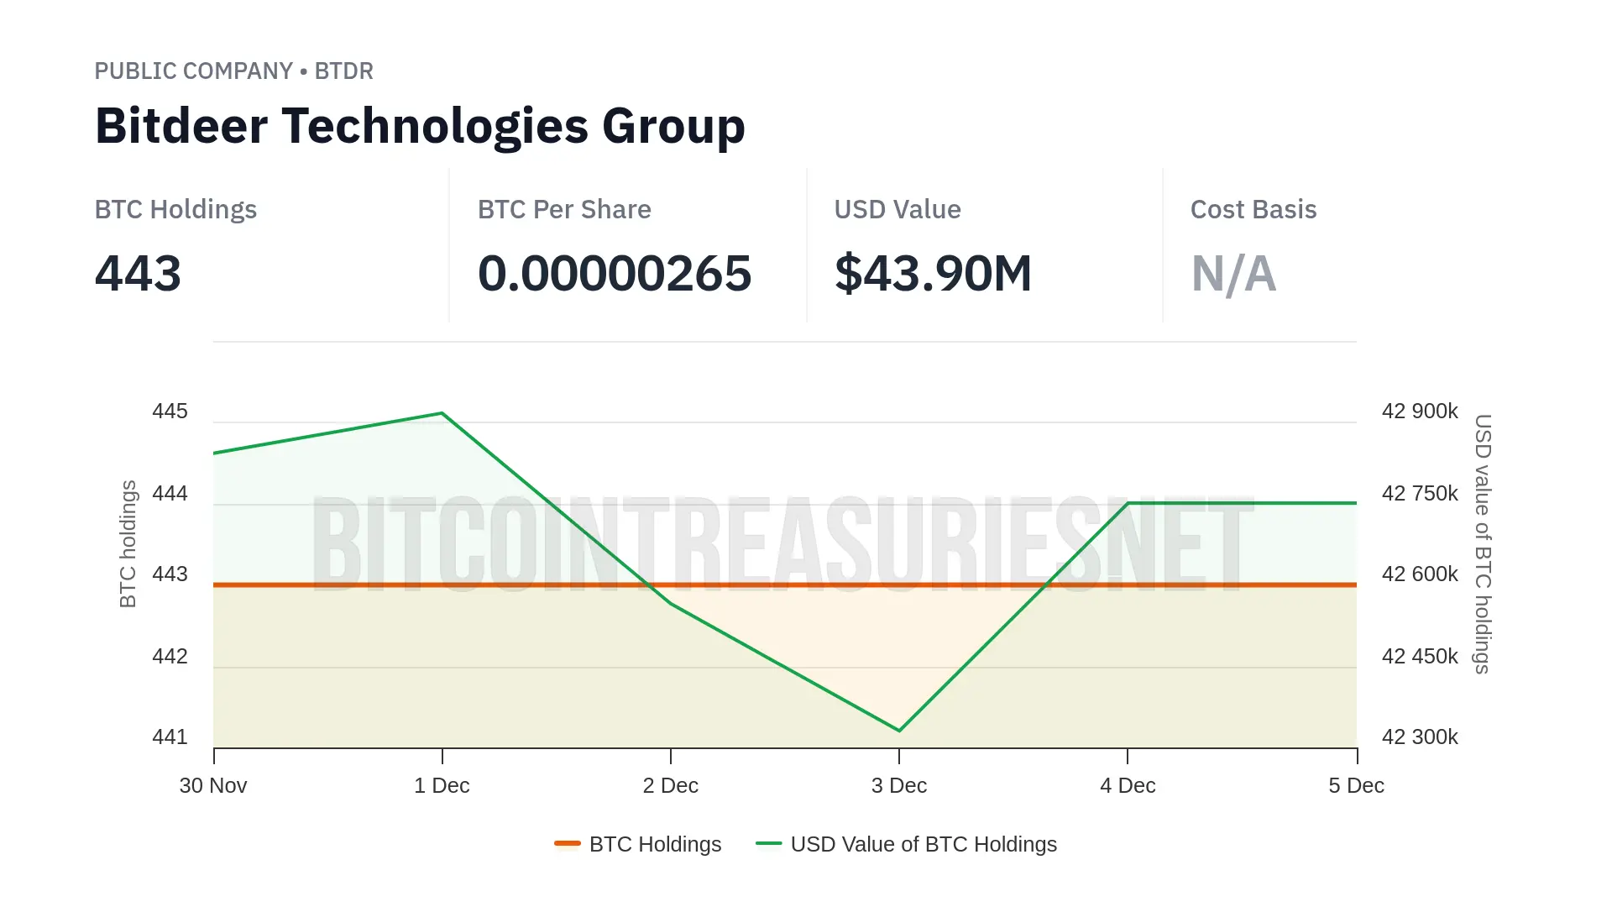Click the USD Value figure $43.90M

[x=933, y=274]
